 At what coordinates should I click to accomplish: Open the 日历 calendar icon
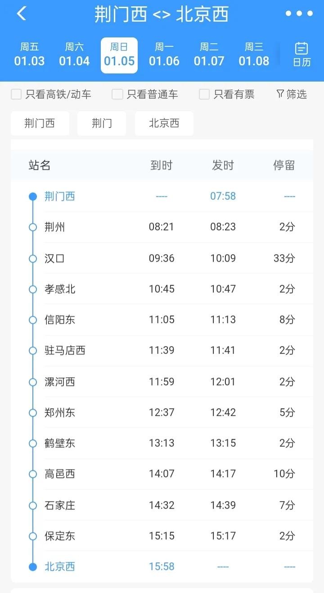pyautogui.click(x=301, y=55)
